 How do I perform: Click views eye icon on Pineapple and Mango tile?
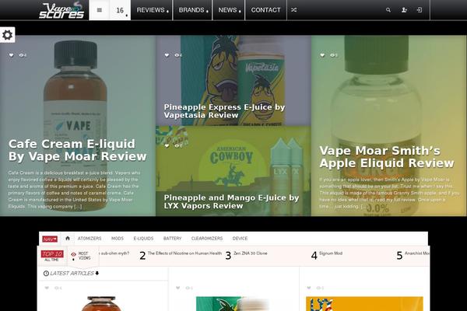177,145
